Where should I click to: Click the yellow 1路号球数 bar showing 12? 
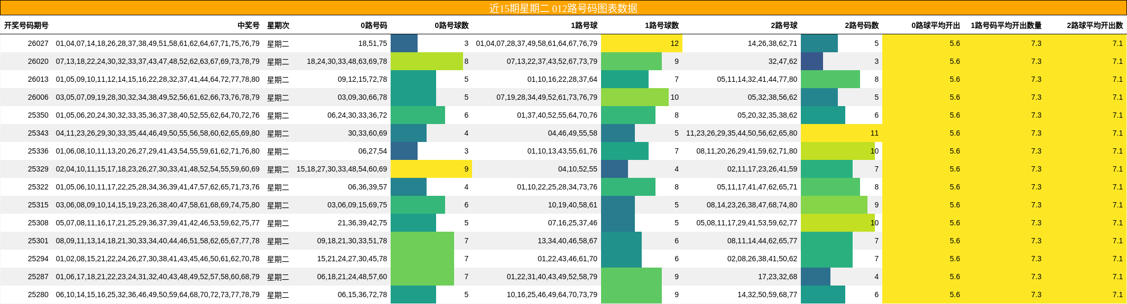tap(641, 43)
